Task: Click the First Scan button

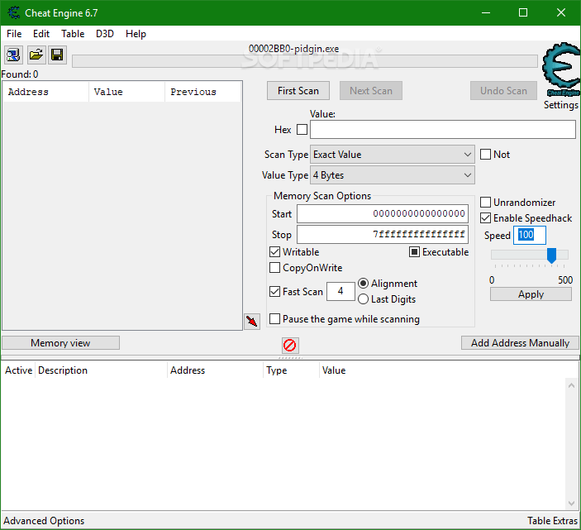Action: pyautogui.click(x=298, y=91)
